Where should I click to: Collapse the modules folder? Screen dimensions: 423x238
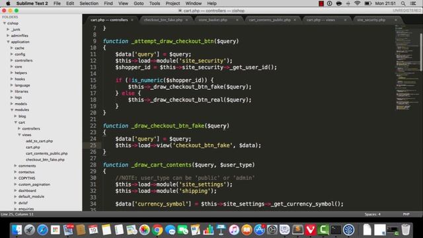(x=12, y=110)
